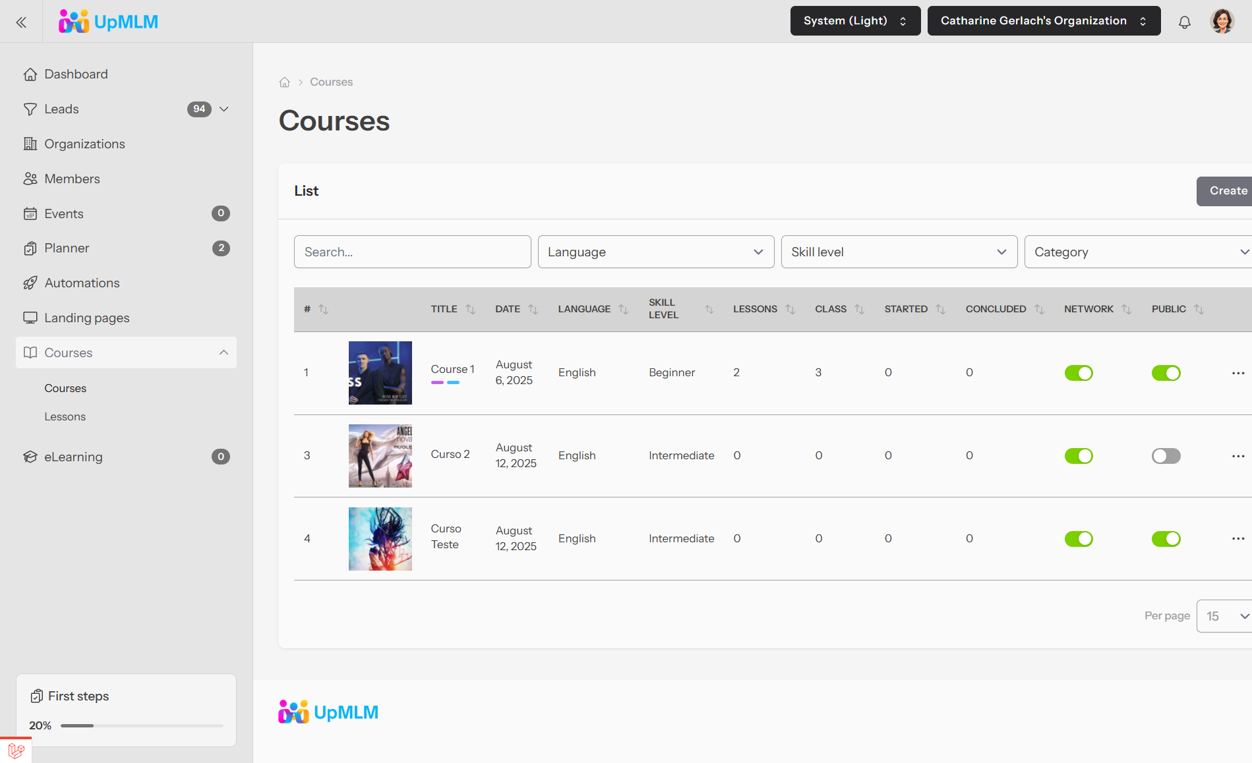The width and height of the screenshot is (1252, 763).
Task: Open three-dot menu for Curso Teste
Action: (1237, 539)
